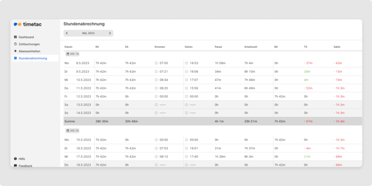The image size is (372, 186).
Task: Click clock icon beside Gehen 17:07
Action: click(x=187, y=80)
